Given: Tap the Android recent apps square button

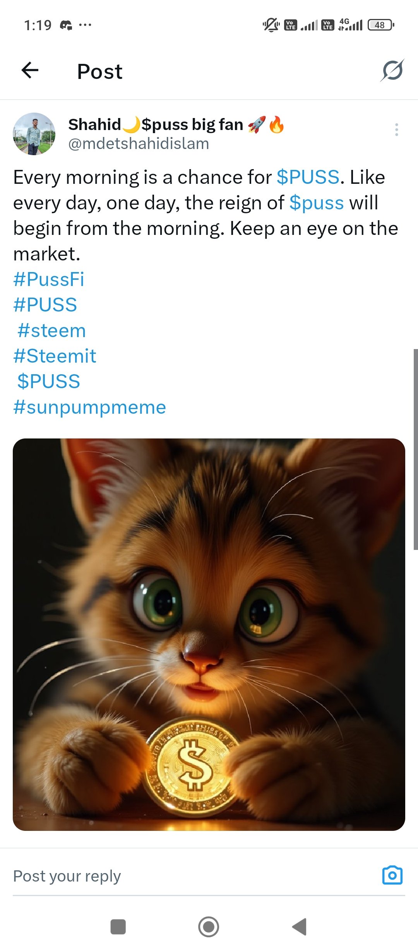Looking at the screenshot, I should coord(118,927).
